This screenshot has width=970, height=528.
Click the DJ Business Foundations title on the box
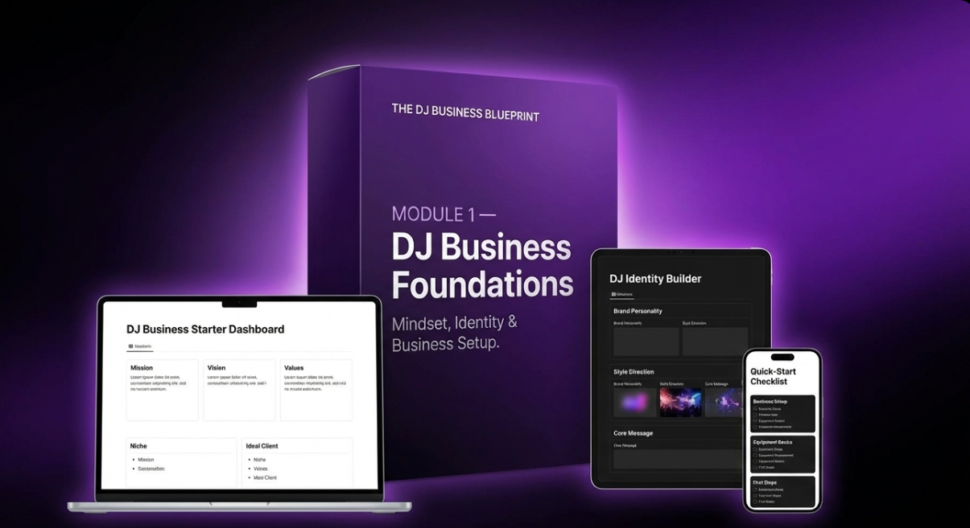[482, 266]
